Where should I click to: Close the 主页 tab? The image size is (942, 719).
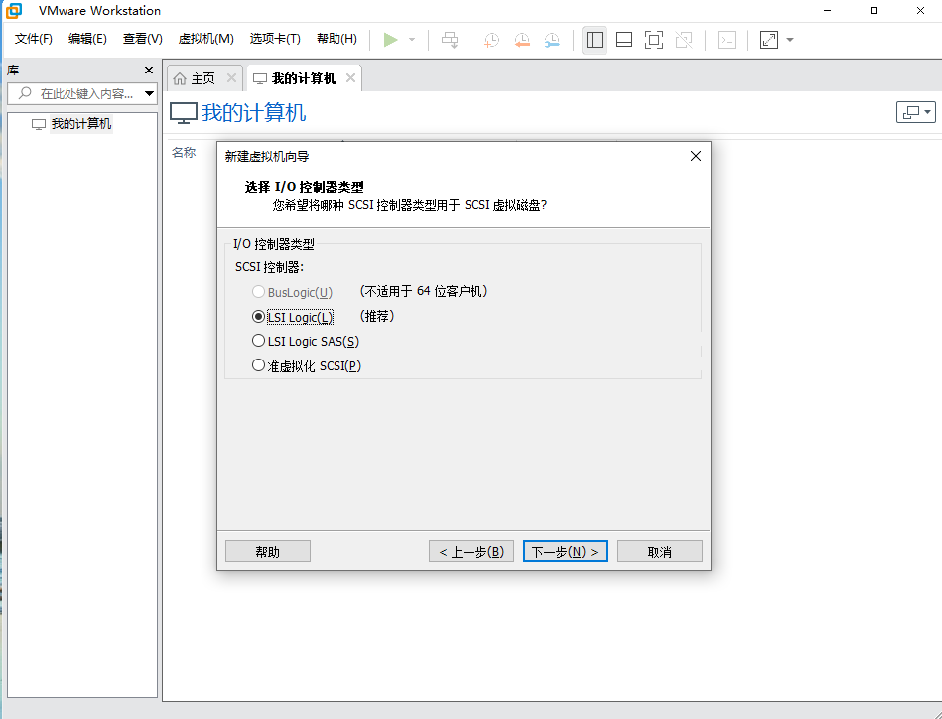231,78
